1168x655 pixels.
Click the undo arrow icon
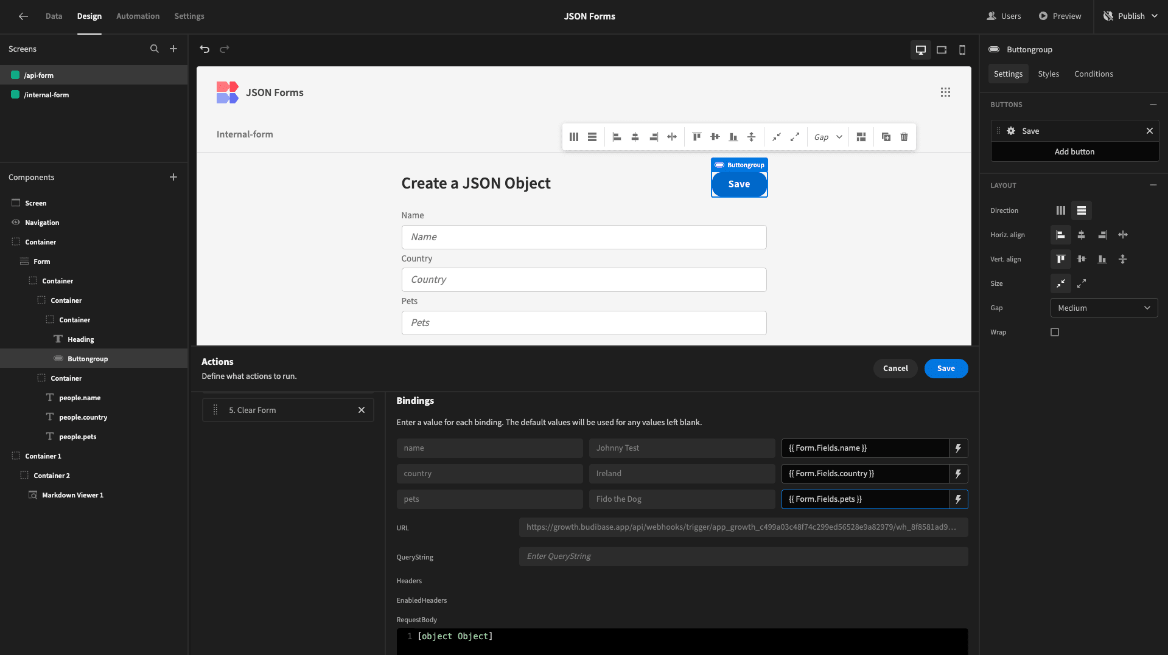[x=205, y=49]
